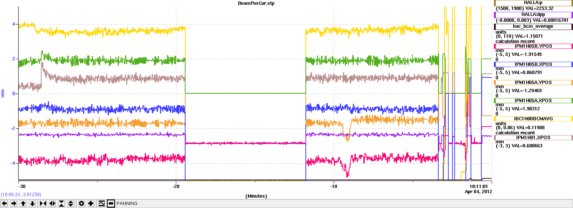Viewport: 573px width, 208px height.
Task: Click IPM1H05B.YPOS value VAL=-1.91549
Action: click(527, 54)
